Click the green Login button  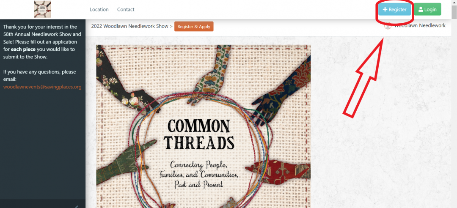(427, 9)
